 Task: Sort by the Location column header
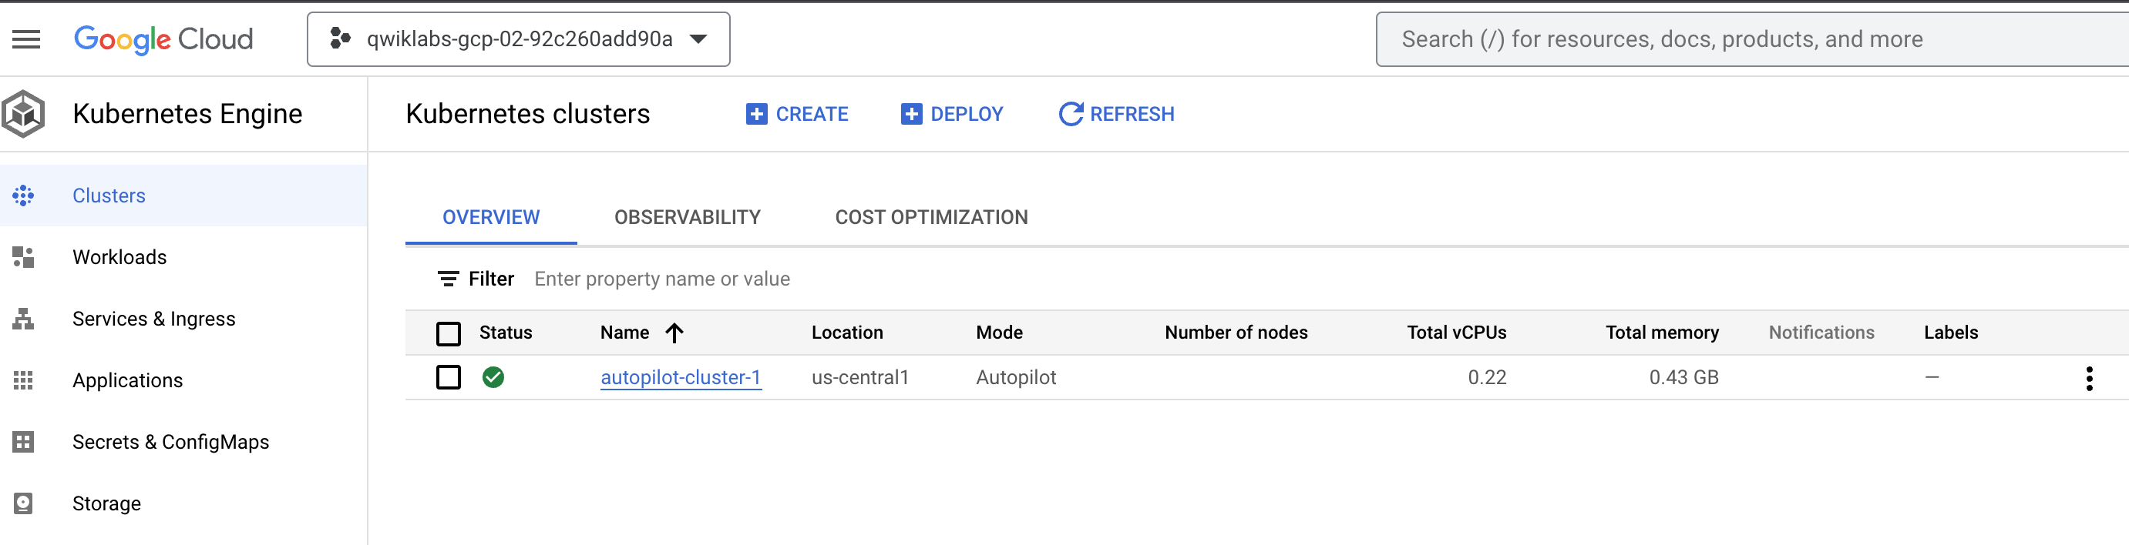coord(847,332)
